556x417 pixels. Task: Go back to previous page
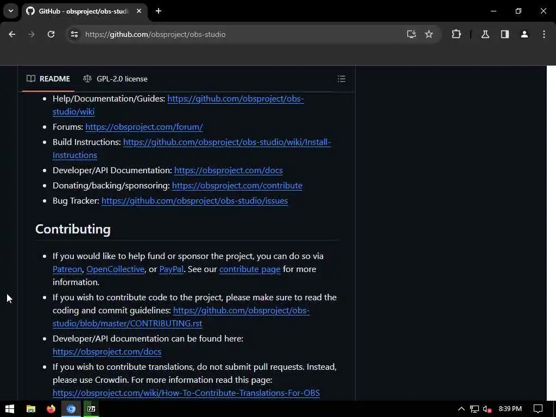point(12,34)
